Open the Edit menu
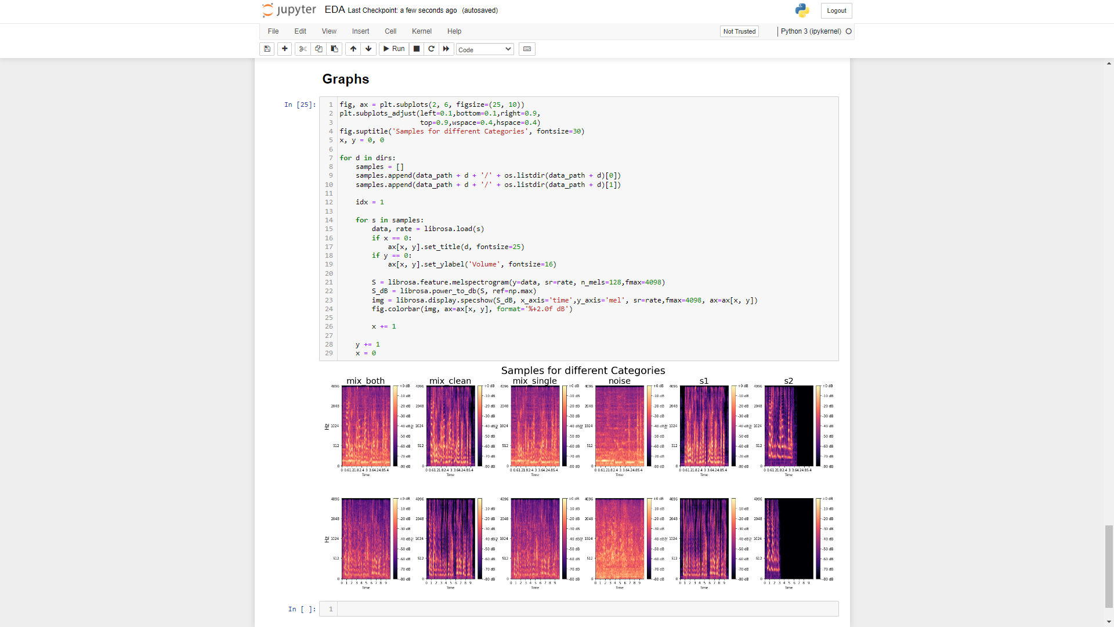 (300, 31)
